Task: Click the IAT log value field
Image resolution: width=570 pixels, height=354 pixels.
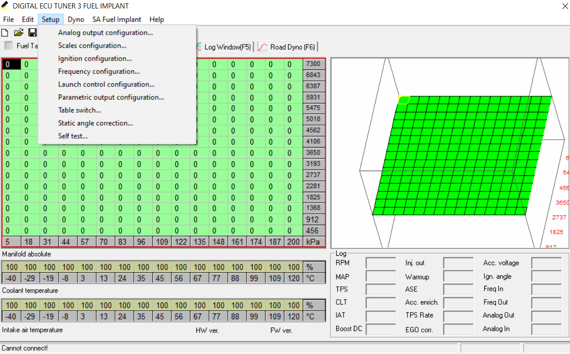Action: click(381, 316)
